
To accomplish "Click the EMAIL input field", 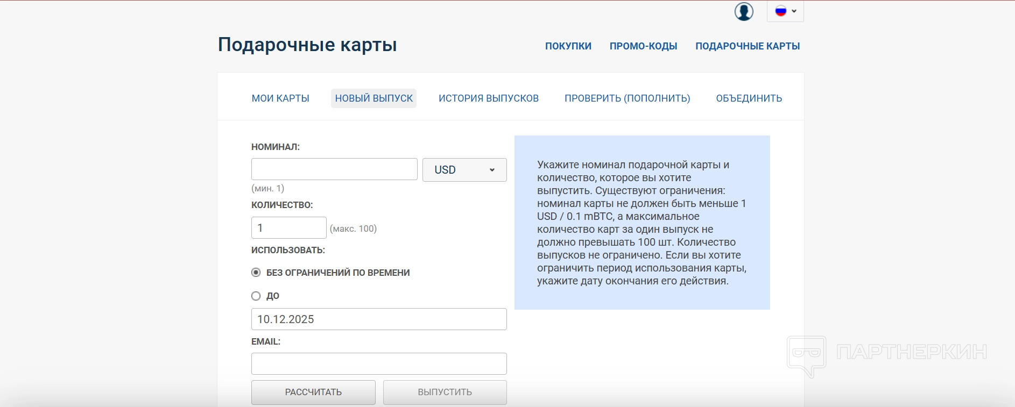I will coord(379,364).
